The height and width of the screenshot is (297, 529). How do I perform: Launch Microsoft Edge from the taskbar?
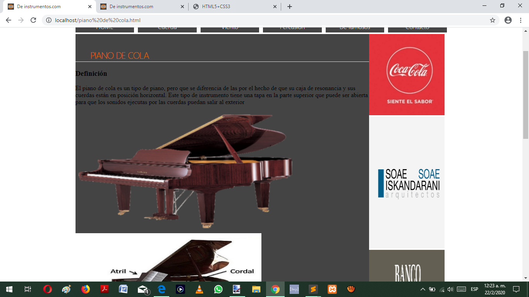tap(161, 289)
